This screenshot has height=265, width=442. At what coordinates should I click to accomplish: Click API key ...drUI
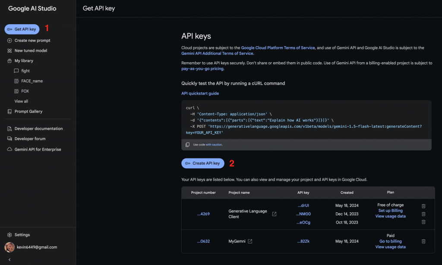click(303, 205)
